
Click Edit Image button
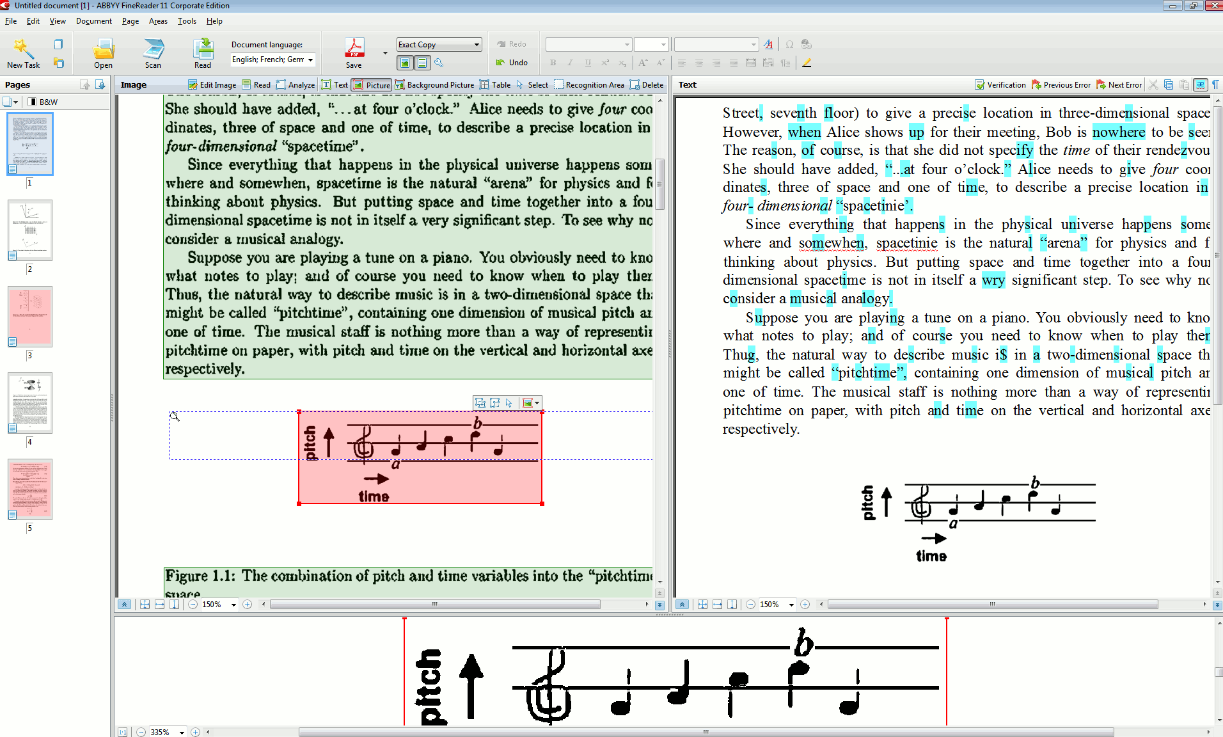click(x=212, y=85)
